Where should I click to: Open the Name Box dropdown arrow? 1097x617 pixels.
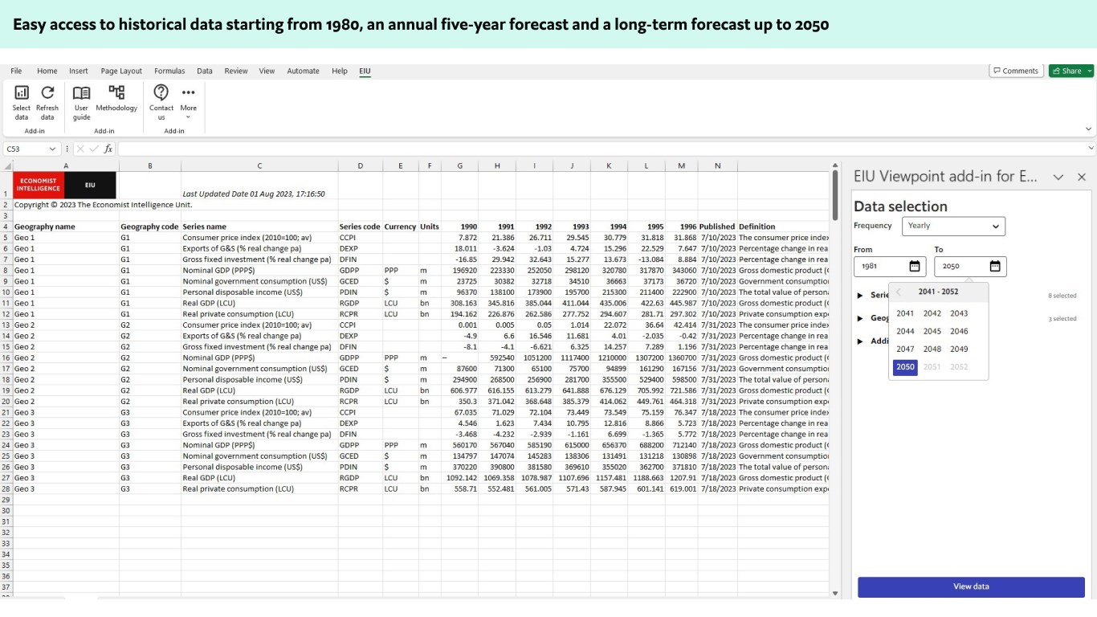pyautogui.click(x=52, y=149)
